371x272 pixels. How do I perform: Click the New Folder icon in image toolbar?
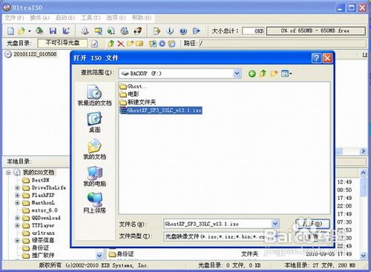131,44
